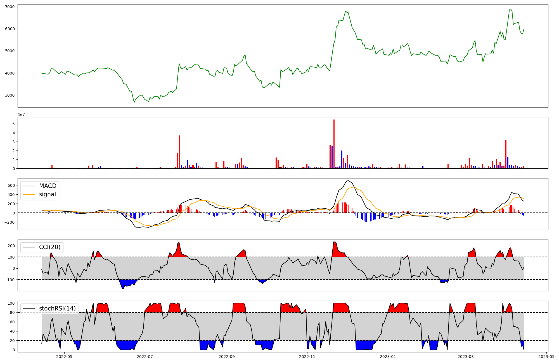Click the 2022-11 x-axis date label

(x=307, y=357)
